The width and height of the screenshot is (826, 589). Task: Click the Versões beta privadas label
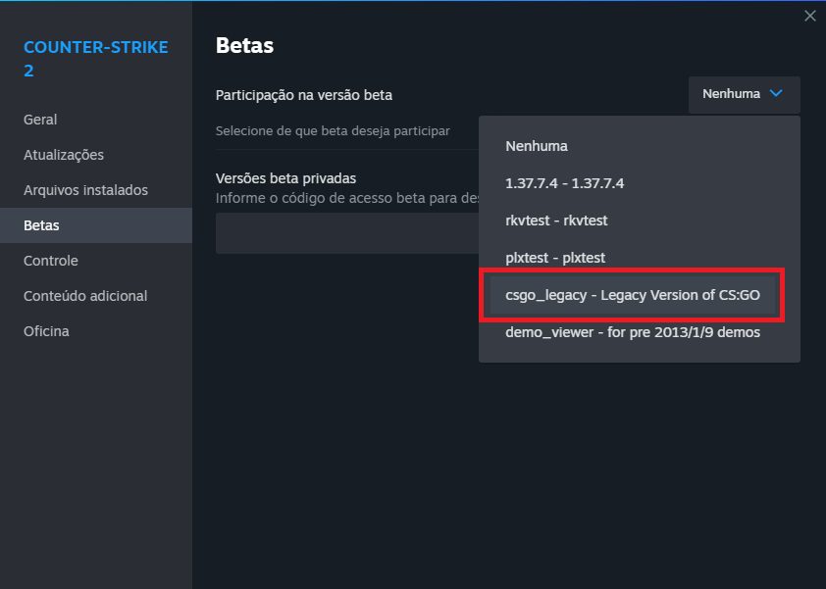click(285, 178)
